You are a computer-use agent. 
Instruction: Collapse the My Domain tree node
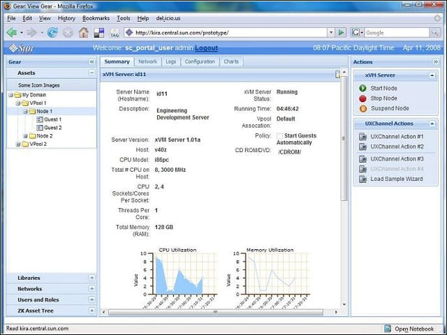click(x=10, y=95)
